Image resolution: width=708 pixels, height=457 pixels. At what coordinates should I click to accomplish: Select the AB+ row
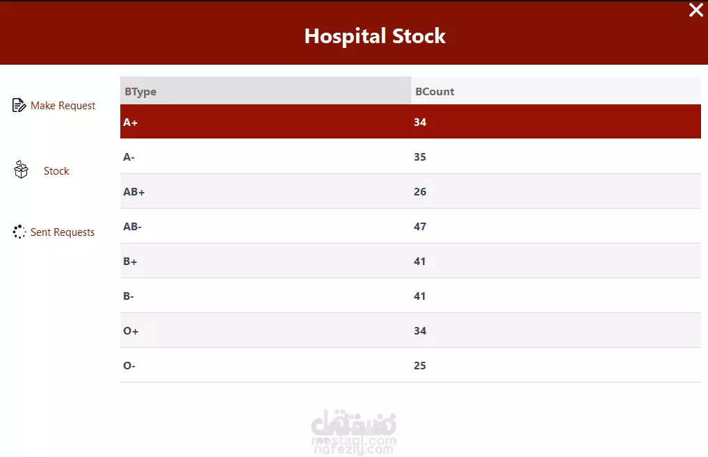click(410, 191)
